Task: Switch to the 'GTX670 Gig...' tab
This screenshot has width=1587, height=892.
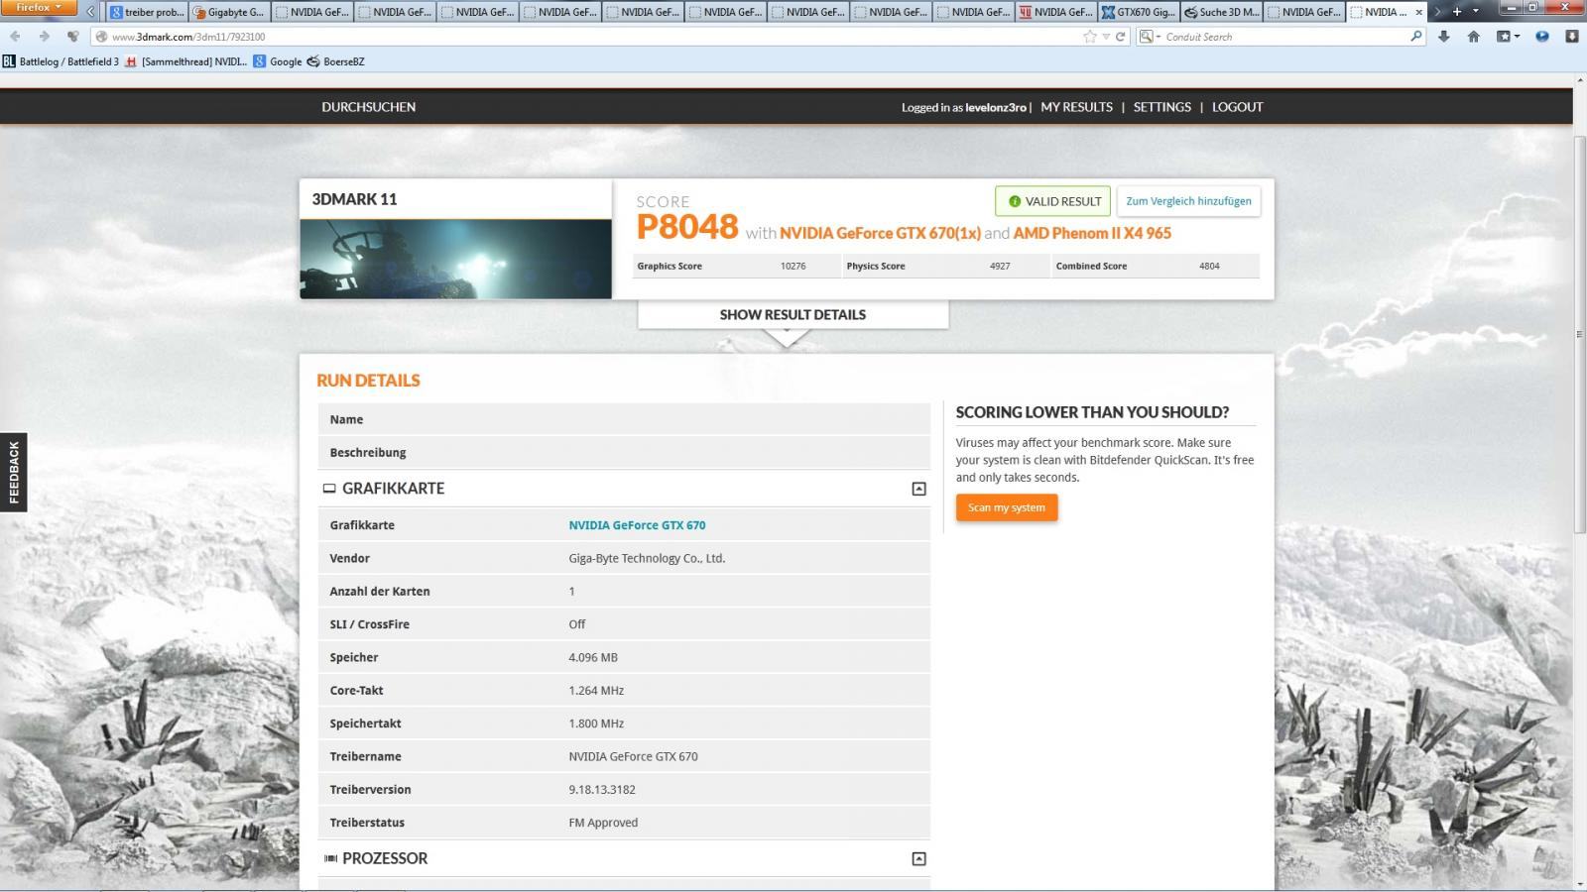Action: point(1139,12)
